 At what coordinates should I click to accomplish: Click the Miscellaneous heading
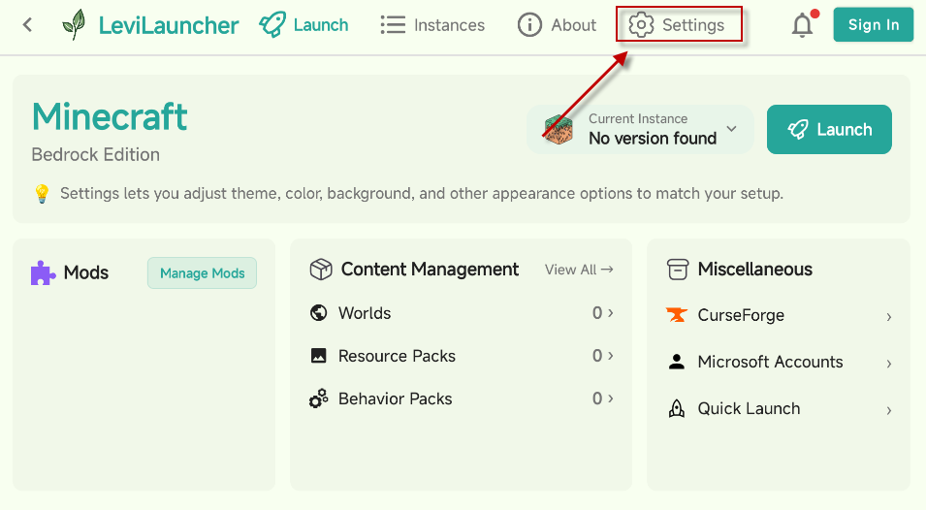754,270
